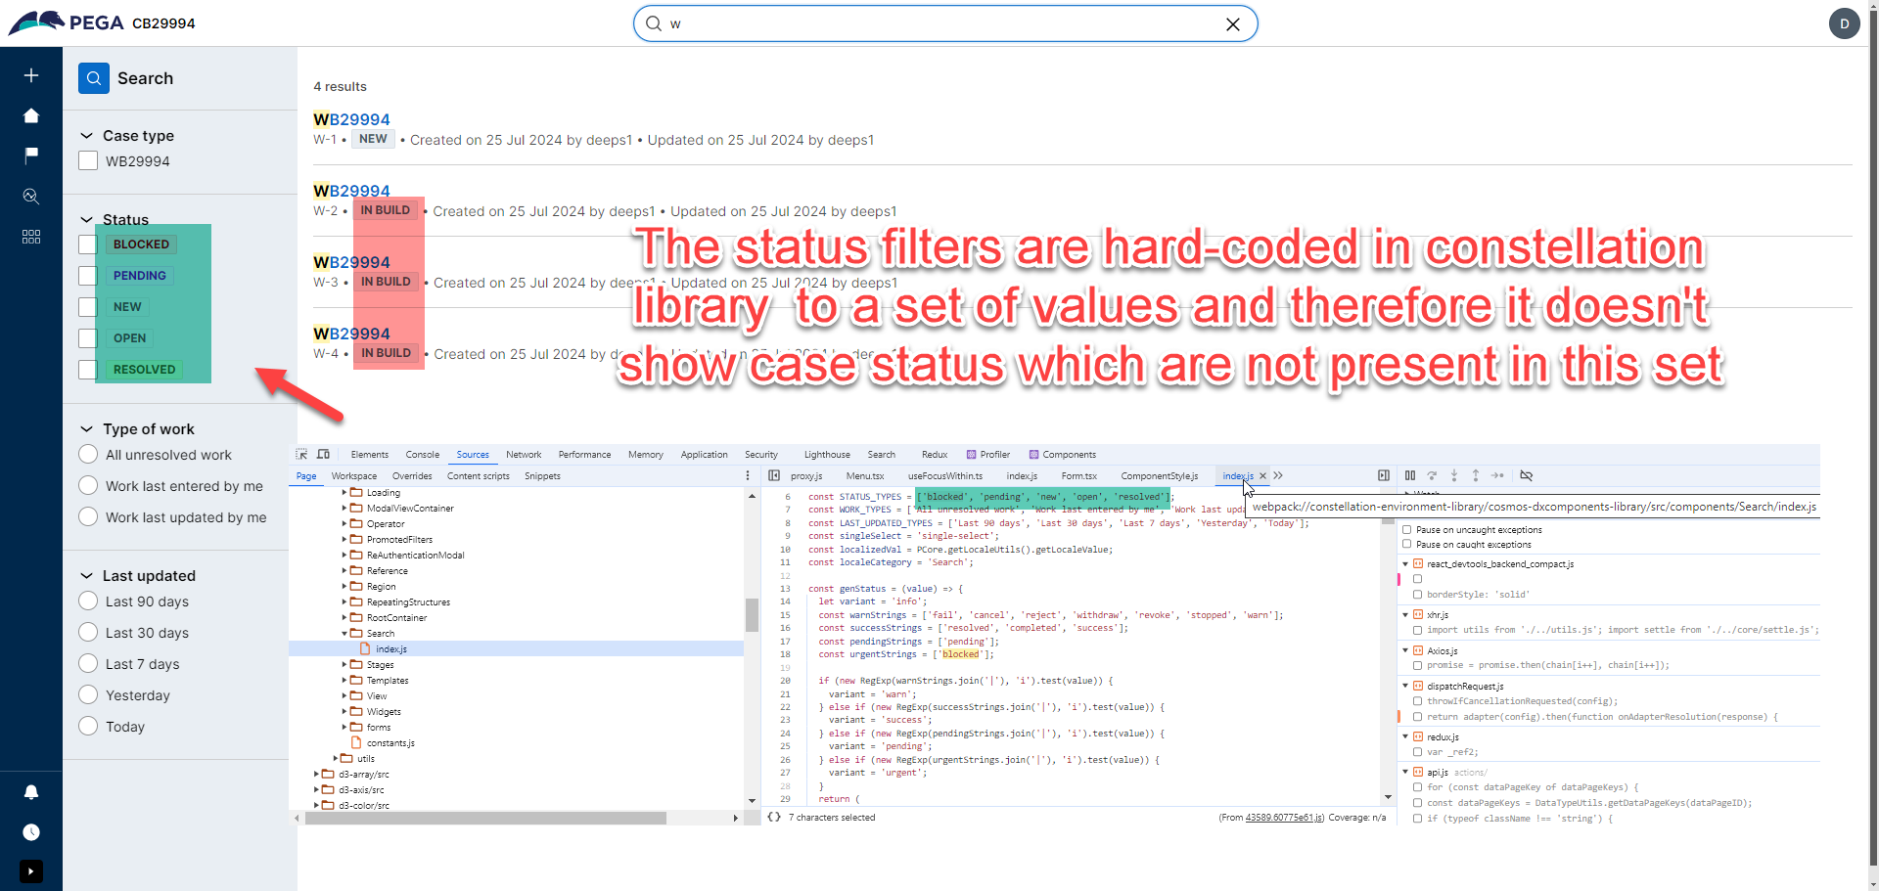The width and height of the screenshot is (1879, 891).
Task: Check the WB29994 case type checkbox
Action: point(88,161)
